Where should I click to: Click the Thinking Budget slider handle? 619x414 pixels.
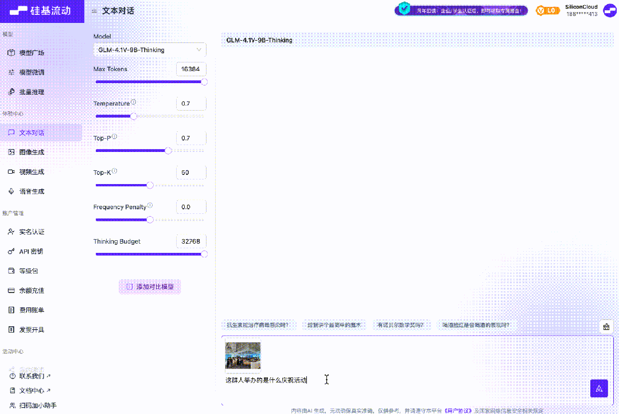(204, 254)
